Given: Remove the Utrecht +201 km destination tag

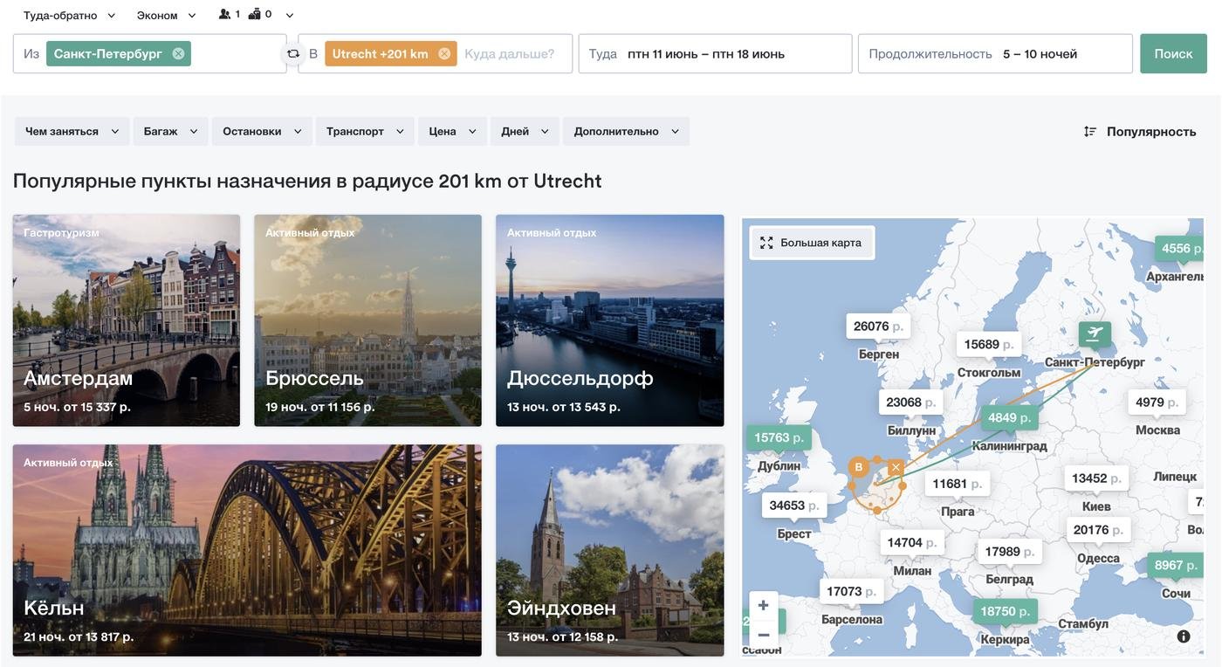Looking at the screenshot, I should point(444,53).
